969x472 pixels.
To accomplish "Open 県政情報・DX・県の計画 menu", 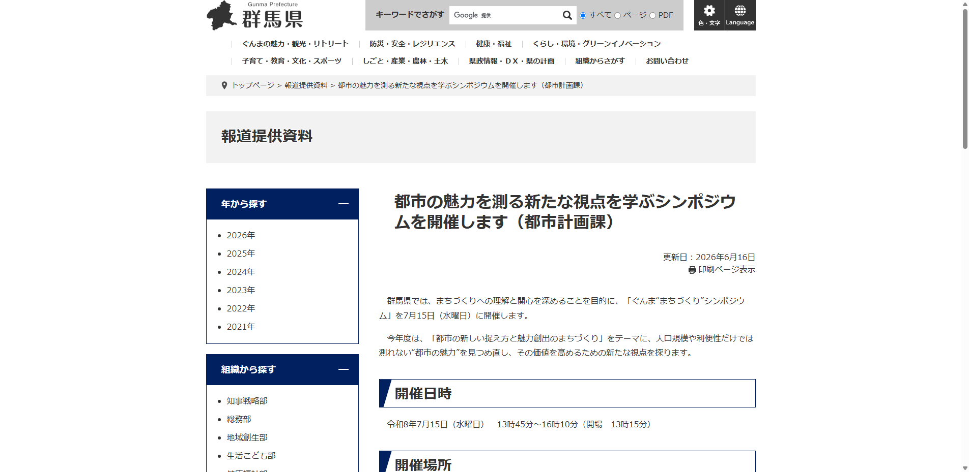I will (x=511, y=61).
